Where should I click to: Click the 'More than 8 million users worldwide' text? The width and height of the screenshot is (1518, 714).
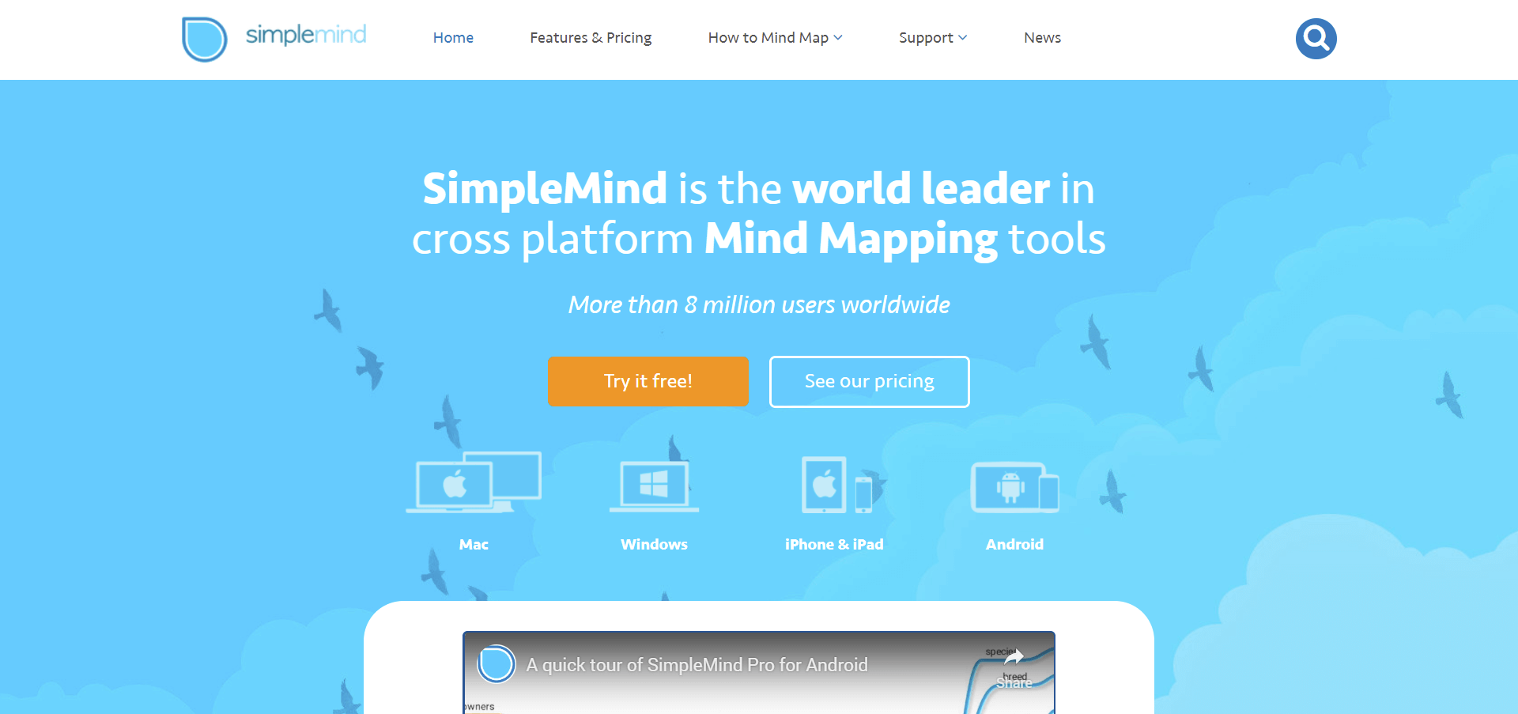759,304
